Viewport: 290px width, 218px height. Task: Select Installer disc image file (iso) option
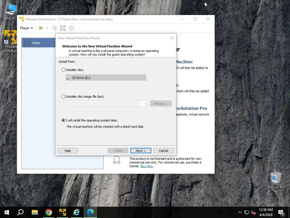(x=63, y=97)
